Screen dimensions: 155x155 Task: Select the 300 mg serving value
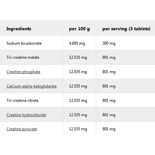[x=109, y=43]
